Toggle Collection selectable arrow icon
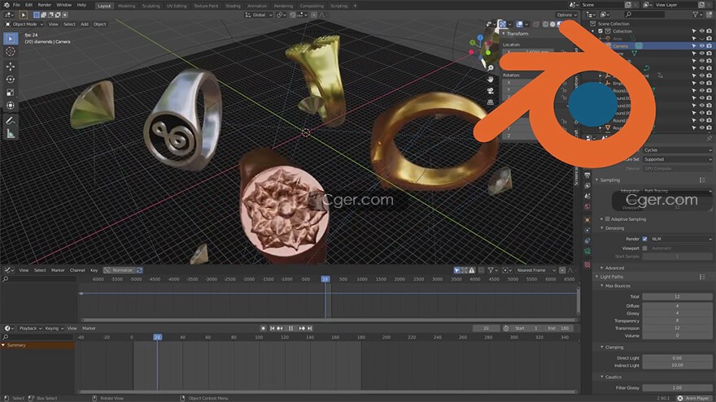This screenshot has height=402, width=716. [x=694, y=32]
